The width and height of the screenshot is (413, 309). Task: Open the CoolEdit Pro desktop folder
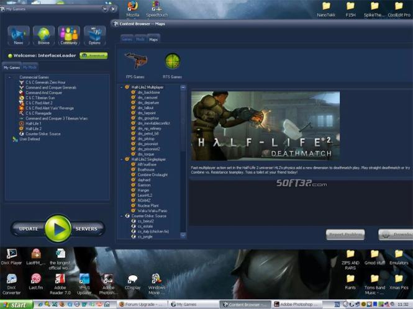coord(399,9)
